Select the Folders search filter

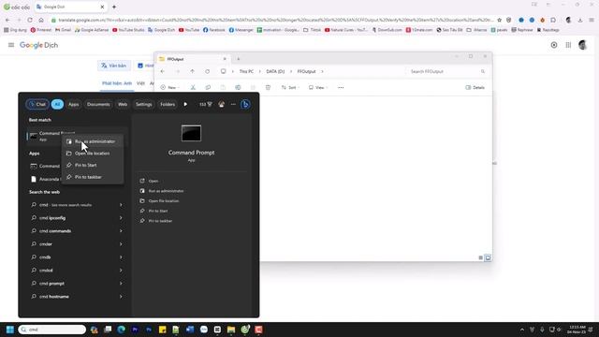168,104
